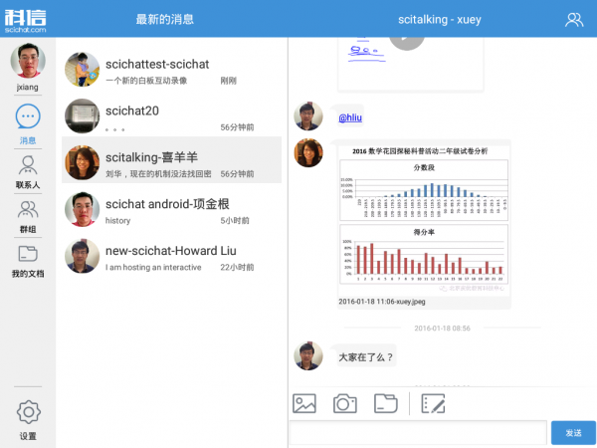
Task: Open the Messages (消息) chat bubble icon
Action: [x=28, y=116]
